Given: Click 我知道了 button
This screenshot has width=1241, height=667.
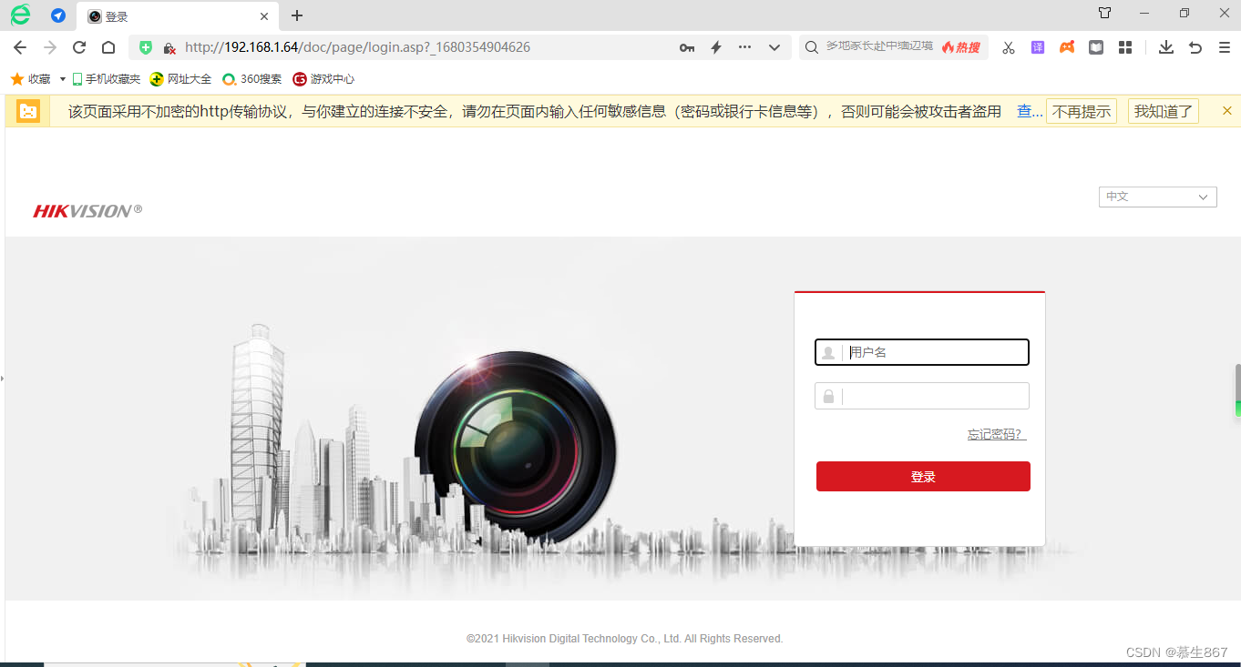Looking at the screenshot, I should tap(1164, 111).
